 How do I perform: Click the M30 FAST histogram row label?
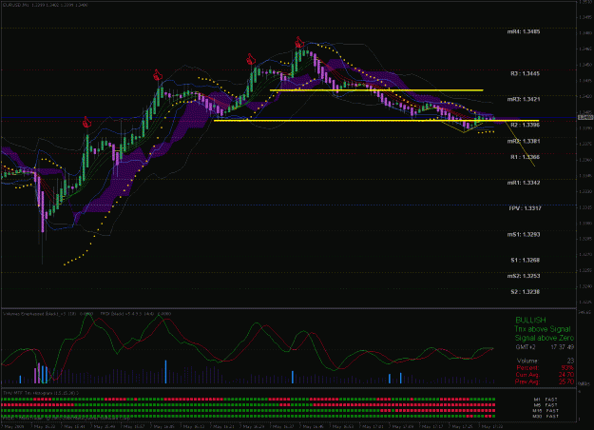click(546, 417)
